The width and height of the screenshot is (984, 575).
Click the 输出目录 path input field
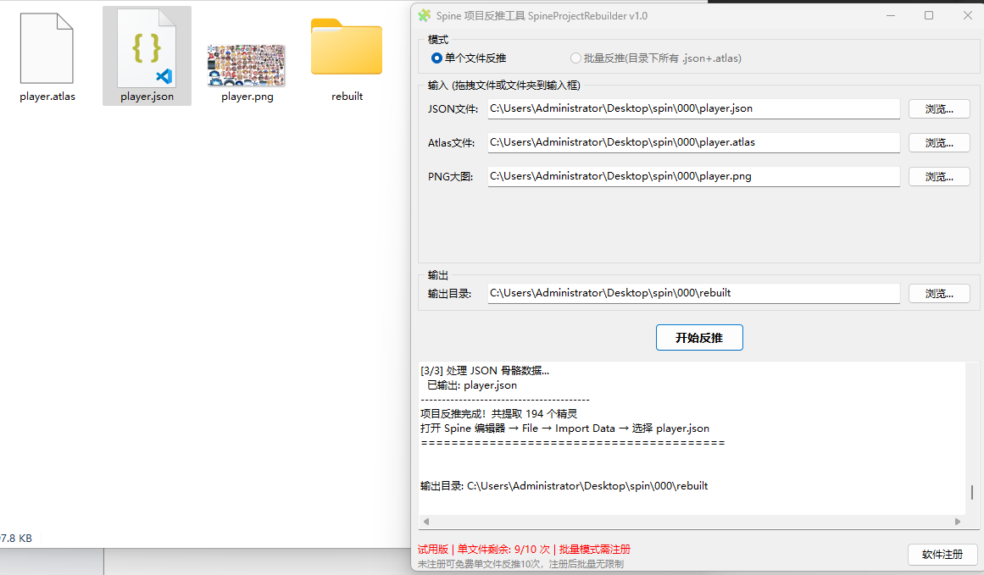point(693,293)
